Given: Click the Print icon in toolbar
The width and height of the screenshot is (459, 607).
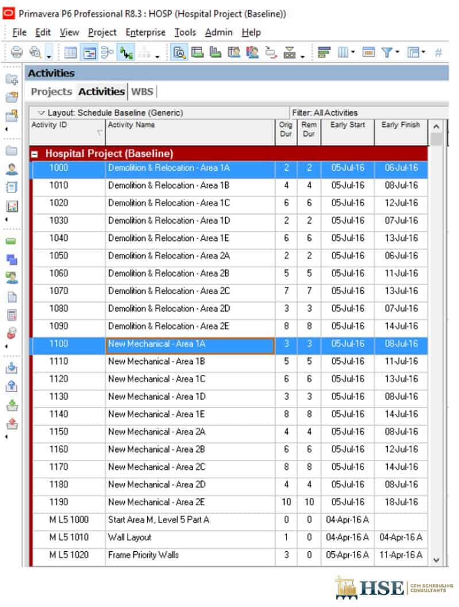Looking at the screenshot, I should coord(17,53).
